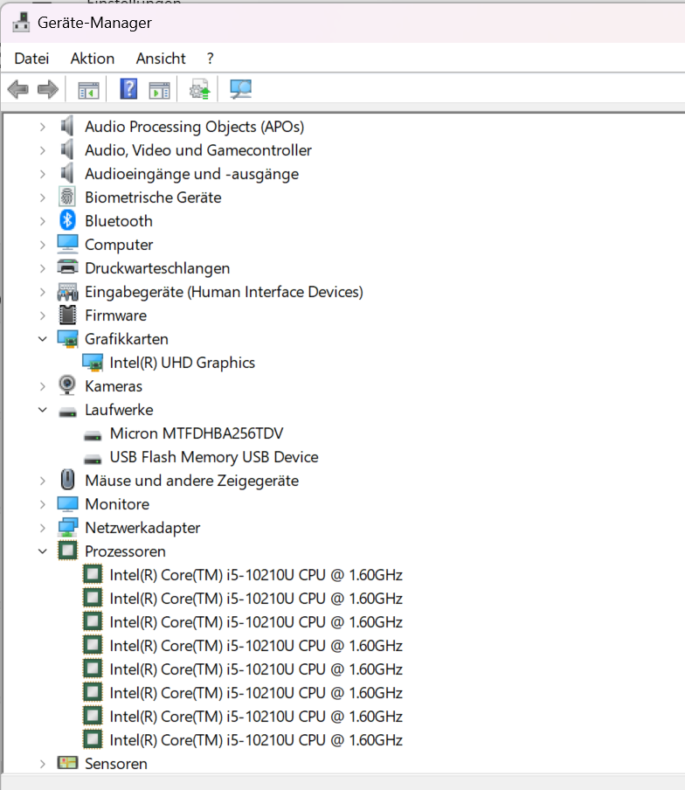Image resolution: width=685 pixels, height=790 pixels.
Task: Expand the Sensoren category chevron
Action: click(x=43, y=764)
